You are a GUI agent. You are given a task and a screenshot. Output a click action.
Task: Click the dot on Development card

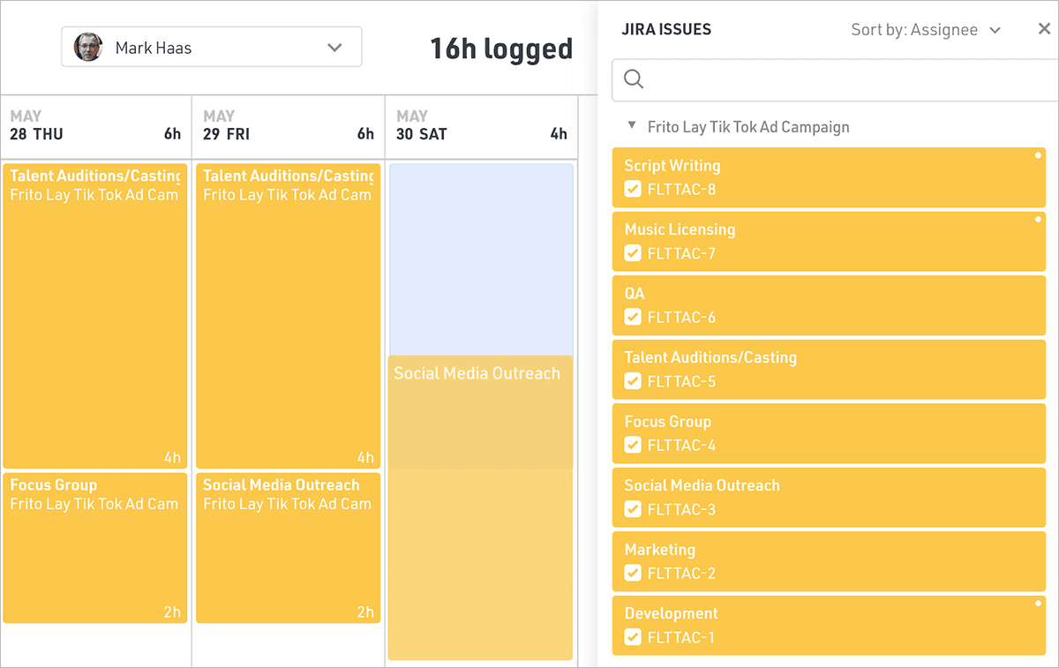coord(1038,604)
